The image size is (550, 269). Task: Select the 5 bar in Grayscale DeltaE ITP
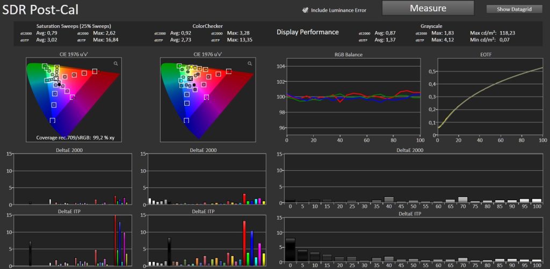(303, 256)
